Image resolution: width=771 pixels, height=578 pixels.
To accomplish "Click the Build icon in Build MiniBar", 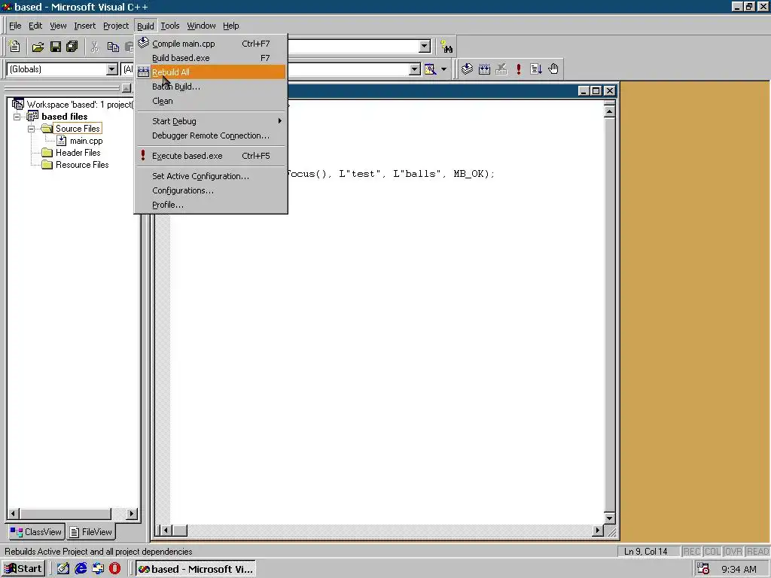I will [484, 68].
